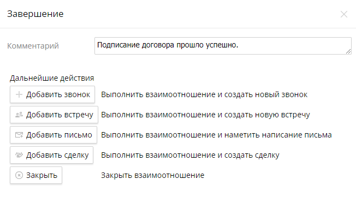Select the Добавить встречу button label
Viewport: 356px width, 197px height.
(x=60, y=115)
